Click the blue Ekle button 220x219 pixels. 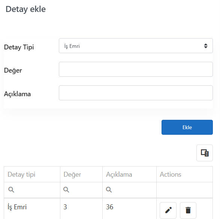(x=187, y=127)
